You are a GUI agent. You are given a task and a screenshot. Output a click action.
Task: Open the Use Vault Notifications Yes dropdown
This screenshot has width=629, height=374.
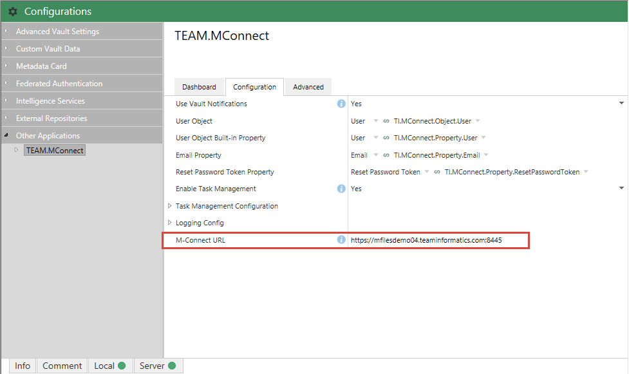pos(621,103)
